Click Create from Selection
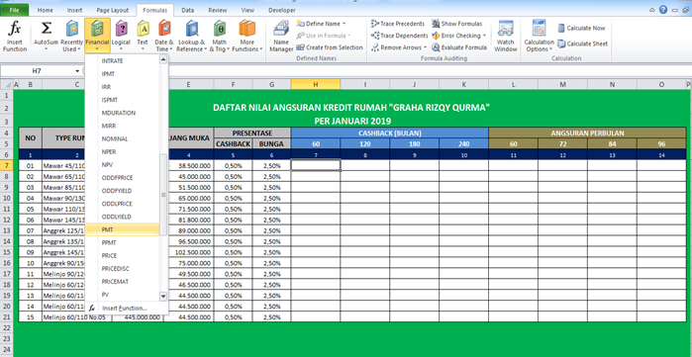This screenshot has width=692, height=357. pos(330,47)
